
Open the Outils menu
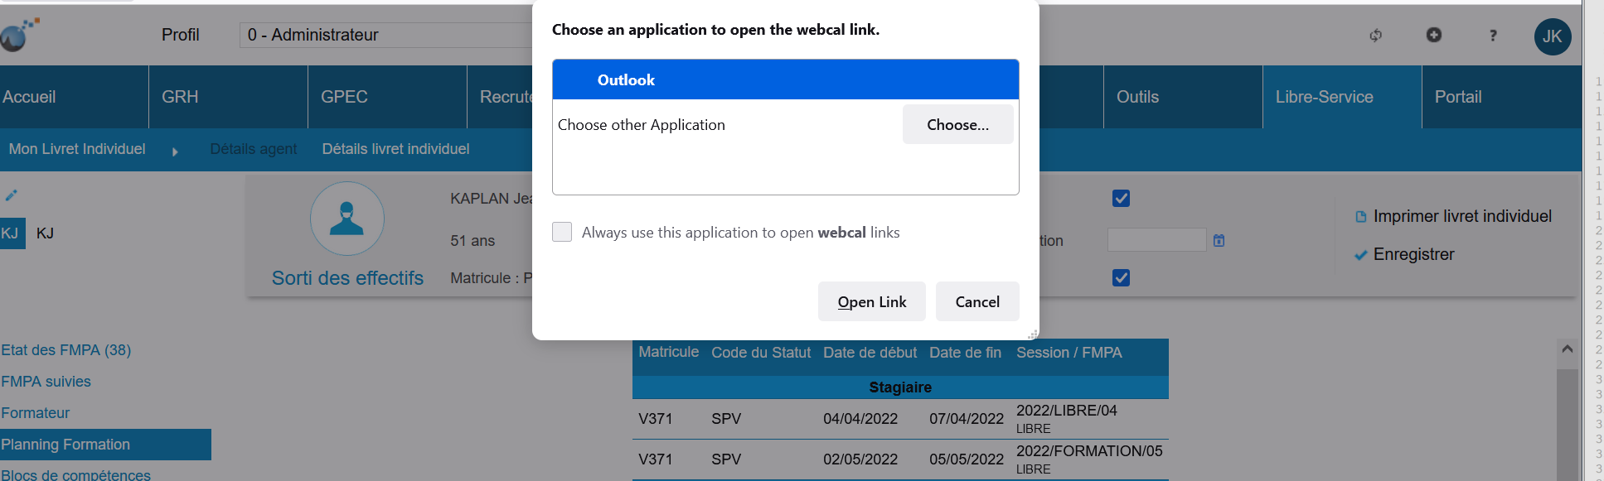click(1137, 97)
